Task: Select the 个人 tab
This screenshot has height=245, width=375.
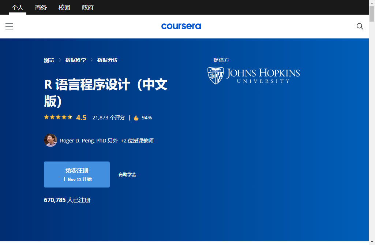Action: coord(18,7)
